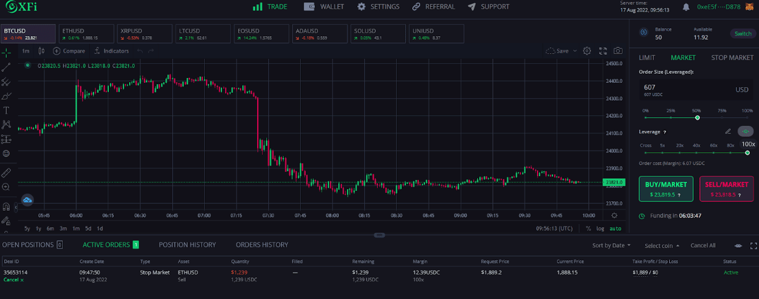Switch to the STOP MARKET order tab
The width and height of the screenshot is (759, 299).
(732, 58)
